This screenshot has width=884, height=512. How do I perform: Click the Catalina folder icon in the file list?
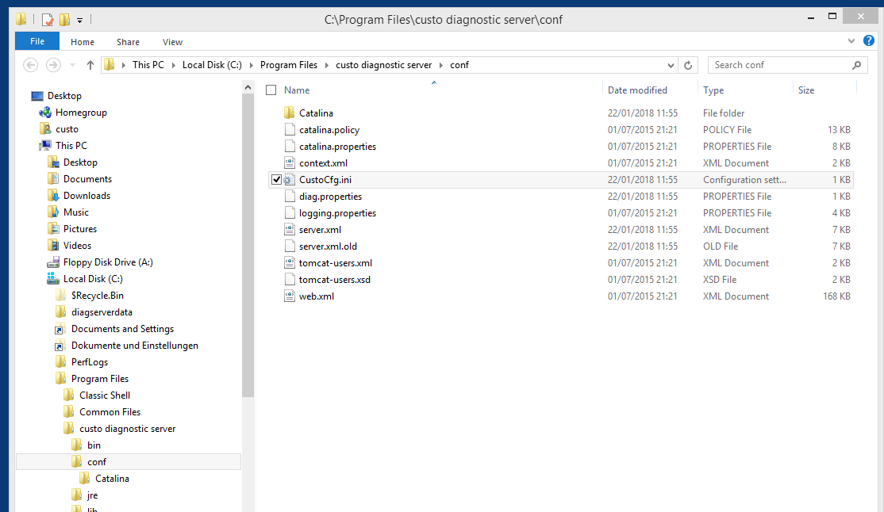click(x=289, y=113)
